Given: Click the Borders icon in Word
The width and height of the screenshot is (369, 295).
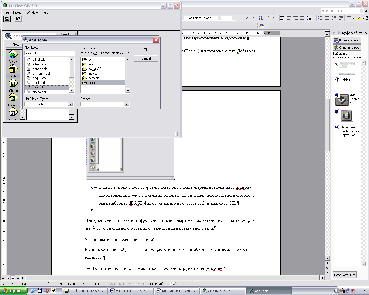Looking at the screenshot, I should pos(349,18).
